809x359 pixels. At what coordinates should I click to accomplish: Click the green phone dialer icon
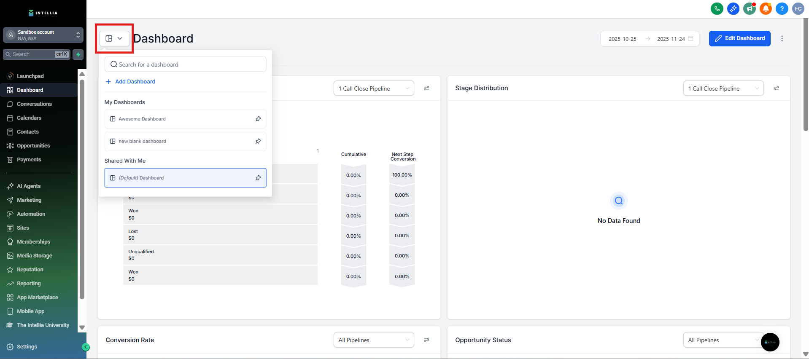click(x=717, y=8)
